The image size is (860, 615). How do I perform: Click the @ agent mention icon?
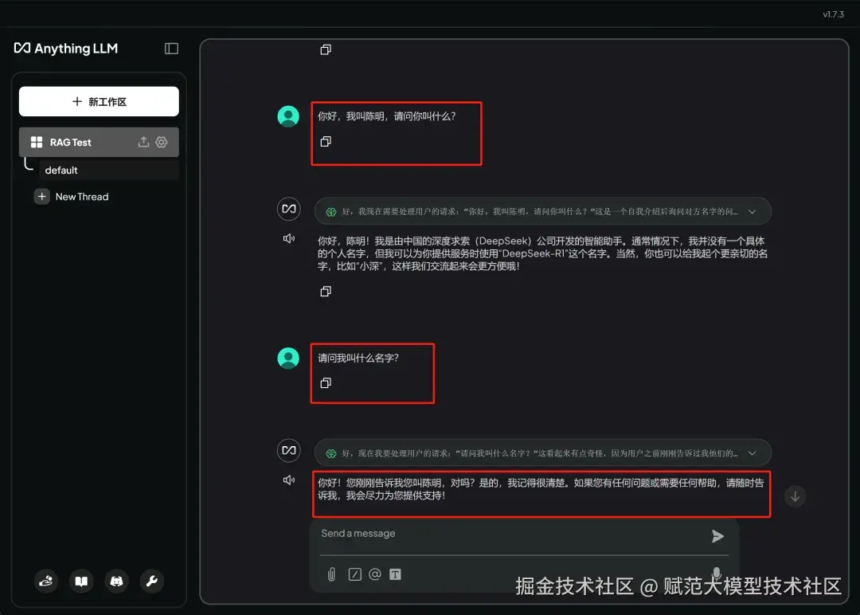tap(374, 574)
